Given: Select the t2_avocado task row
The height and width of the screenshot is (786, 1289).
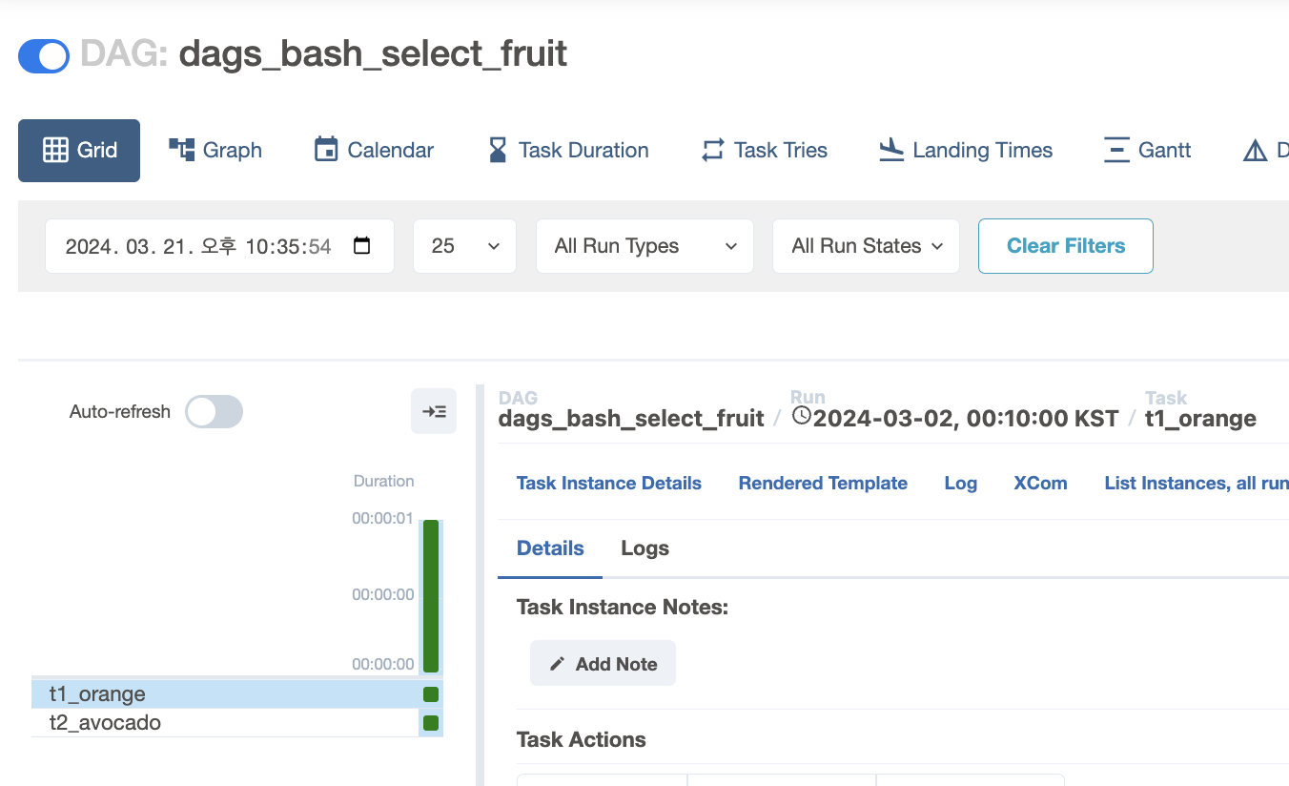Looking at the screenshot, I should point(105,723).
